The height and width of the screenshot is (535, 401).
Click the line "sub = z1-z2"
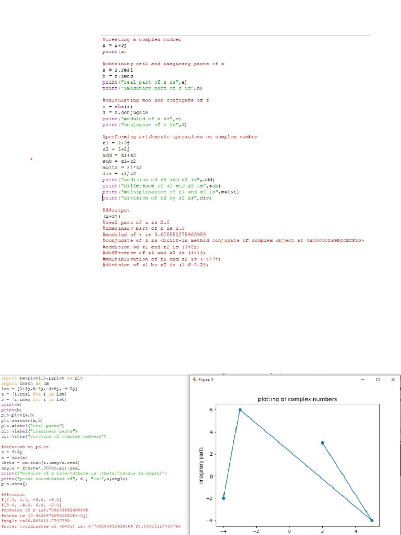[119, 161]
